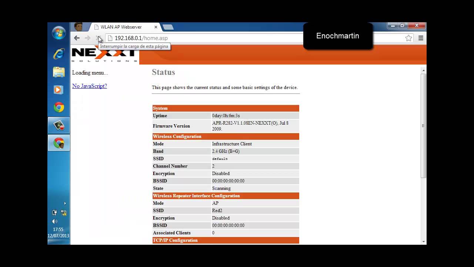Image resolution: width=474 pixels, height=267 pixels.
Task: Click the network tray icon
Action: pyautogui.click(x=64, y=213)
